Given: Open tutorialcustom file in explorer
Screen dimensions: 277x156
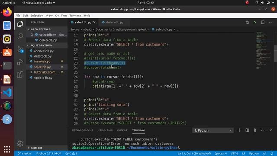Looking at the screenshot, I should point(47,72).
